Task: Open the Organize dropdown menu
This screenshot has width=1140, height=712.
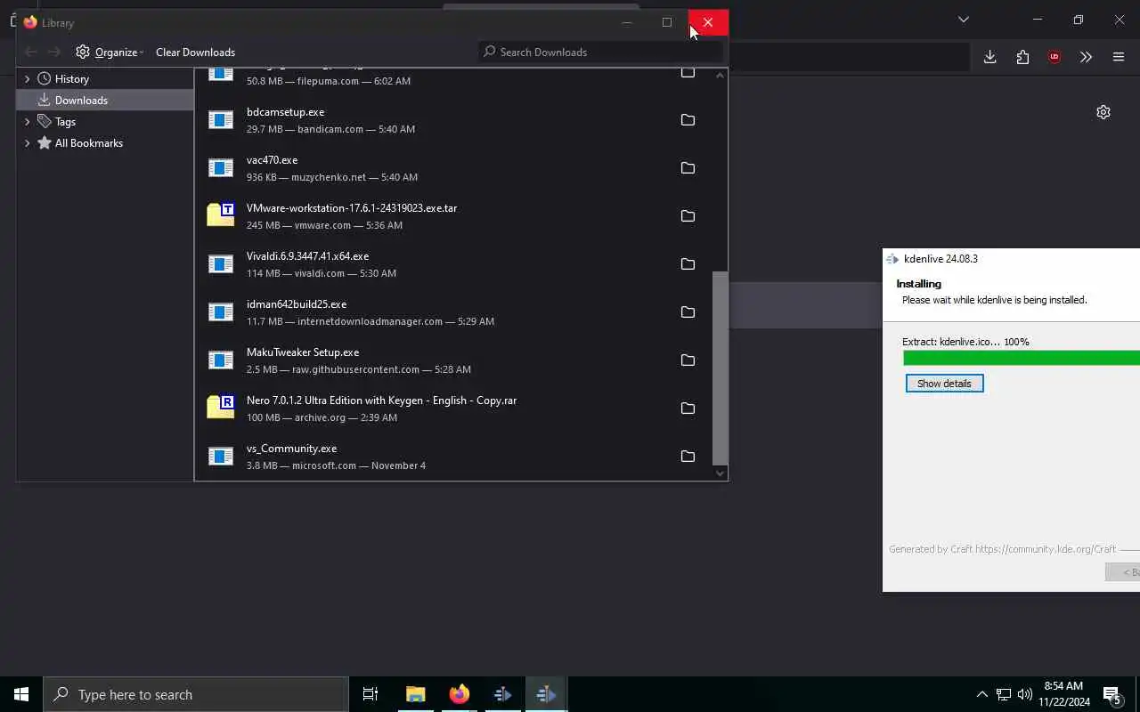Action: click(110, 52)
